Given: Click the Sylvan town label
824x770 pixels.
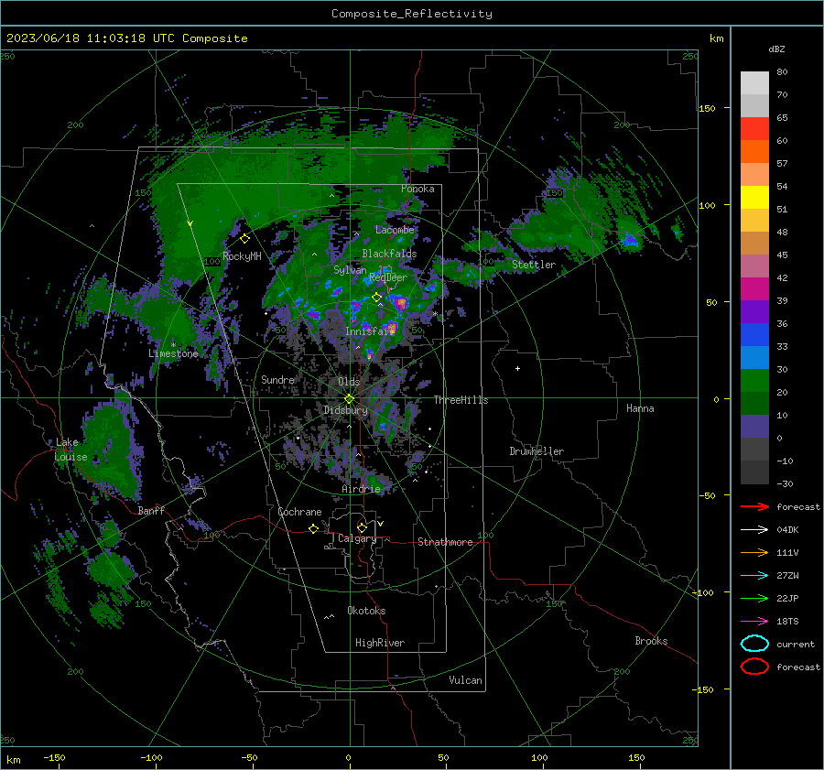Looking at the screenshot, I should pos(350,269).
